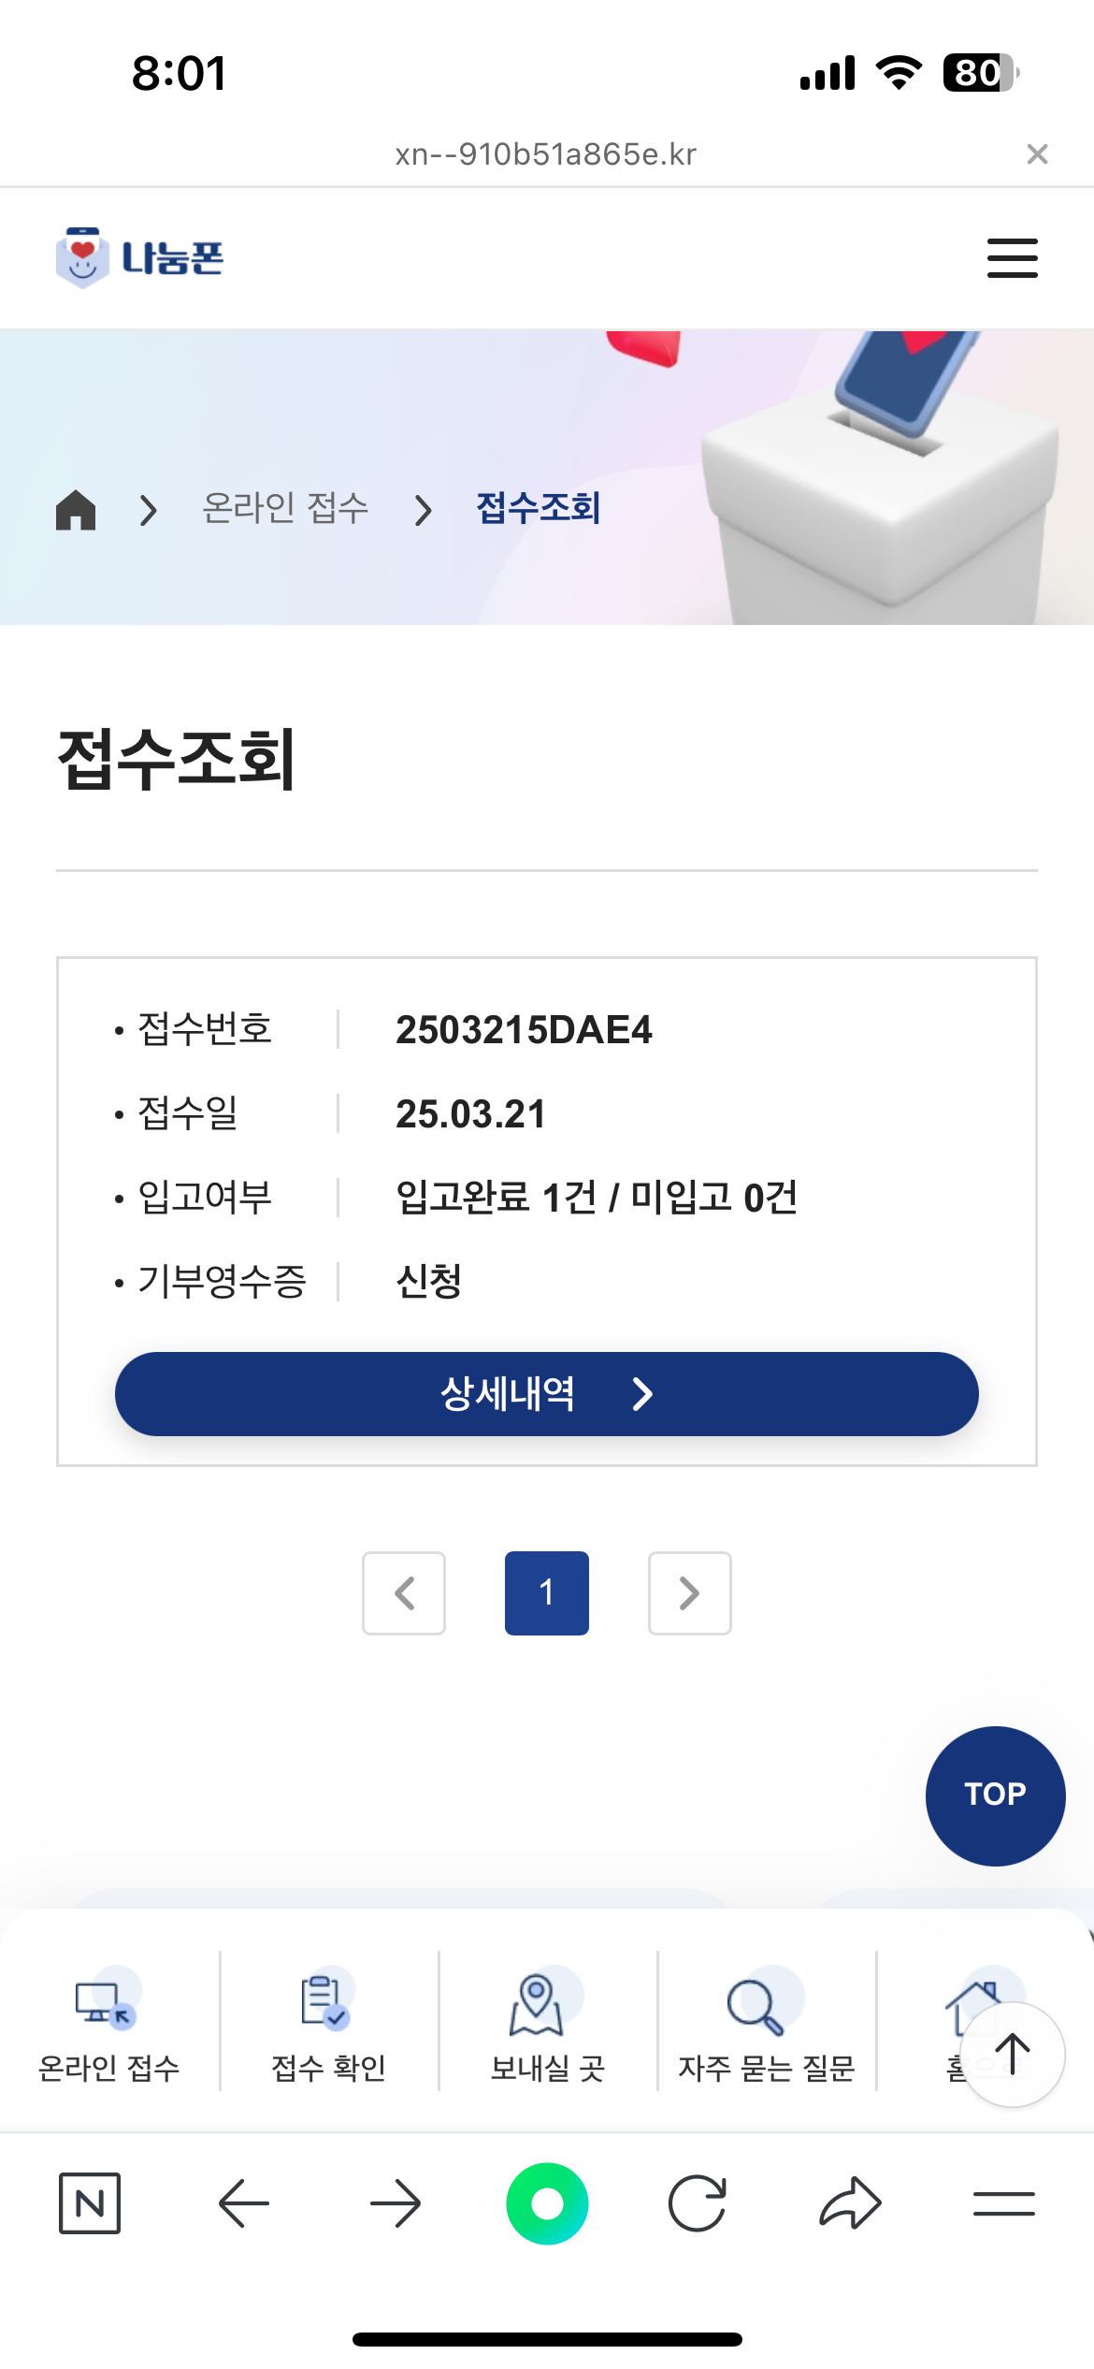Close the in-app browser with the X
This screenshot has height=2369, width=1094.
[x=1037, y=154]
